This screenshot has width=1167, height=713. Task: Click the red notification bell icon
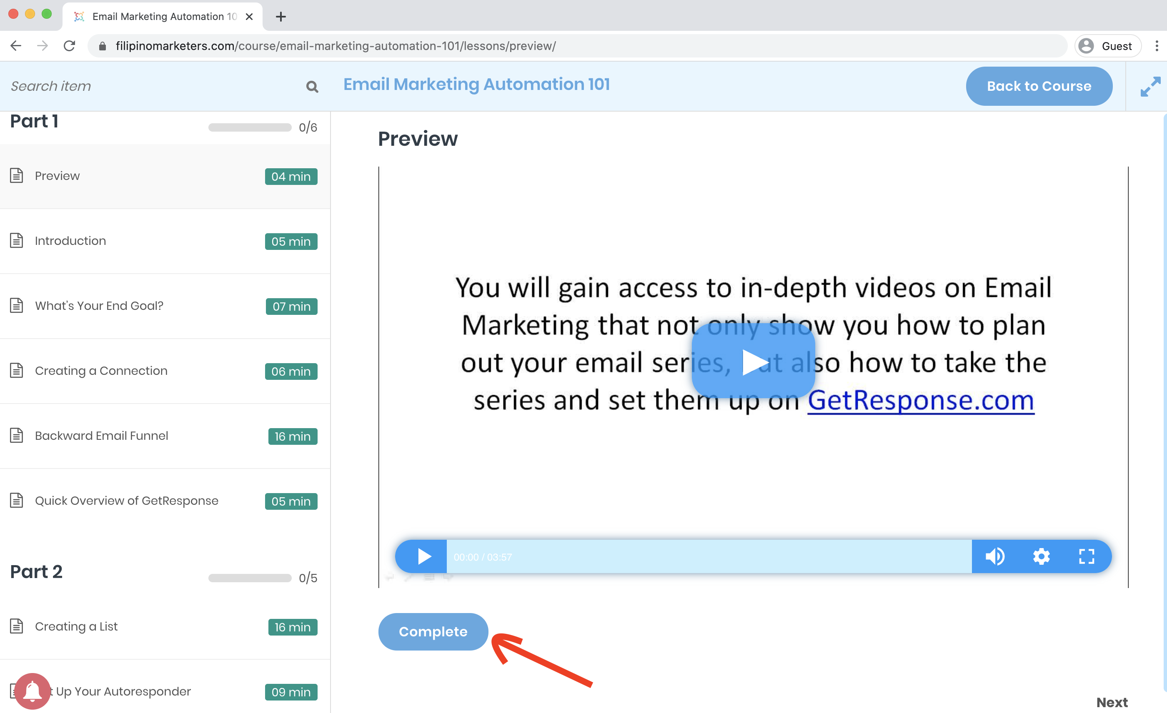[x=32, y=691]
